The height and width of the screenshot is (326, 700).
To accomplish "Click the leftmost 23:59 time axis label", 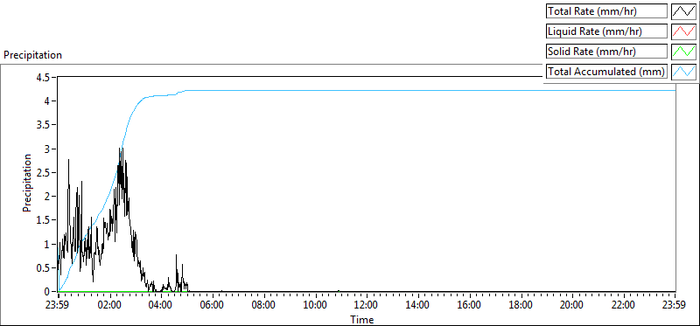I will (59, 305).
